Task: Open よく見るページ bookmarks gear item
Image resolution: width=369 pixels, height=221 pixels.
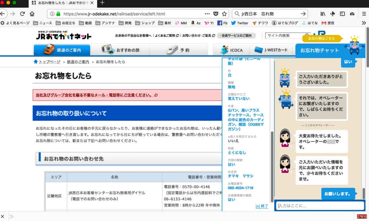Action: 15,23
